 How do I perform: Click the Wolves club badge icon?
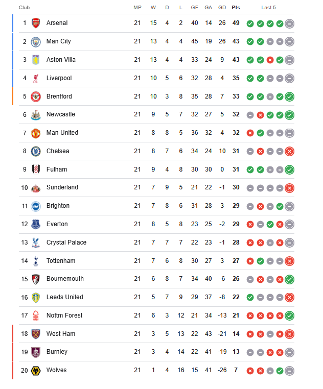pyautogui.click(x=35, y=370)
